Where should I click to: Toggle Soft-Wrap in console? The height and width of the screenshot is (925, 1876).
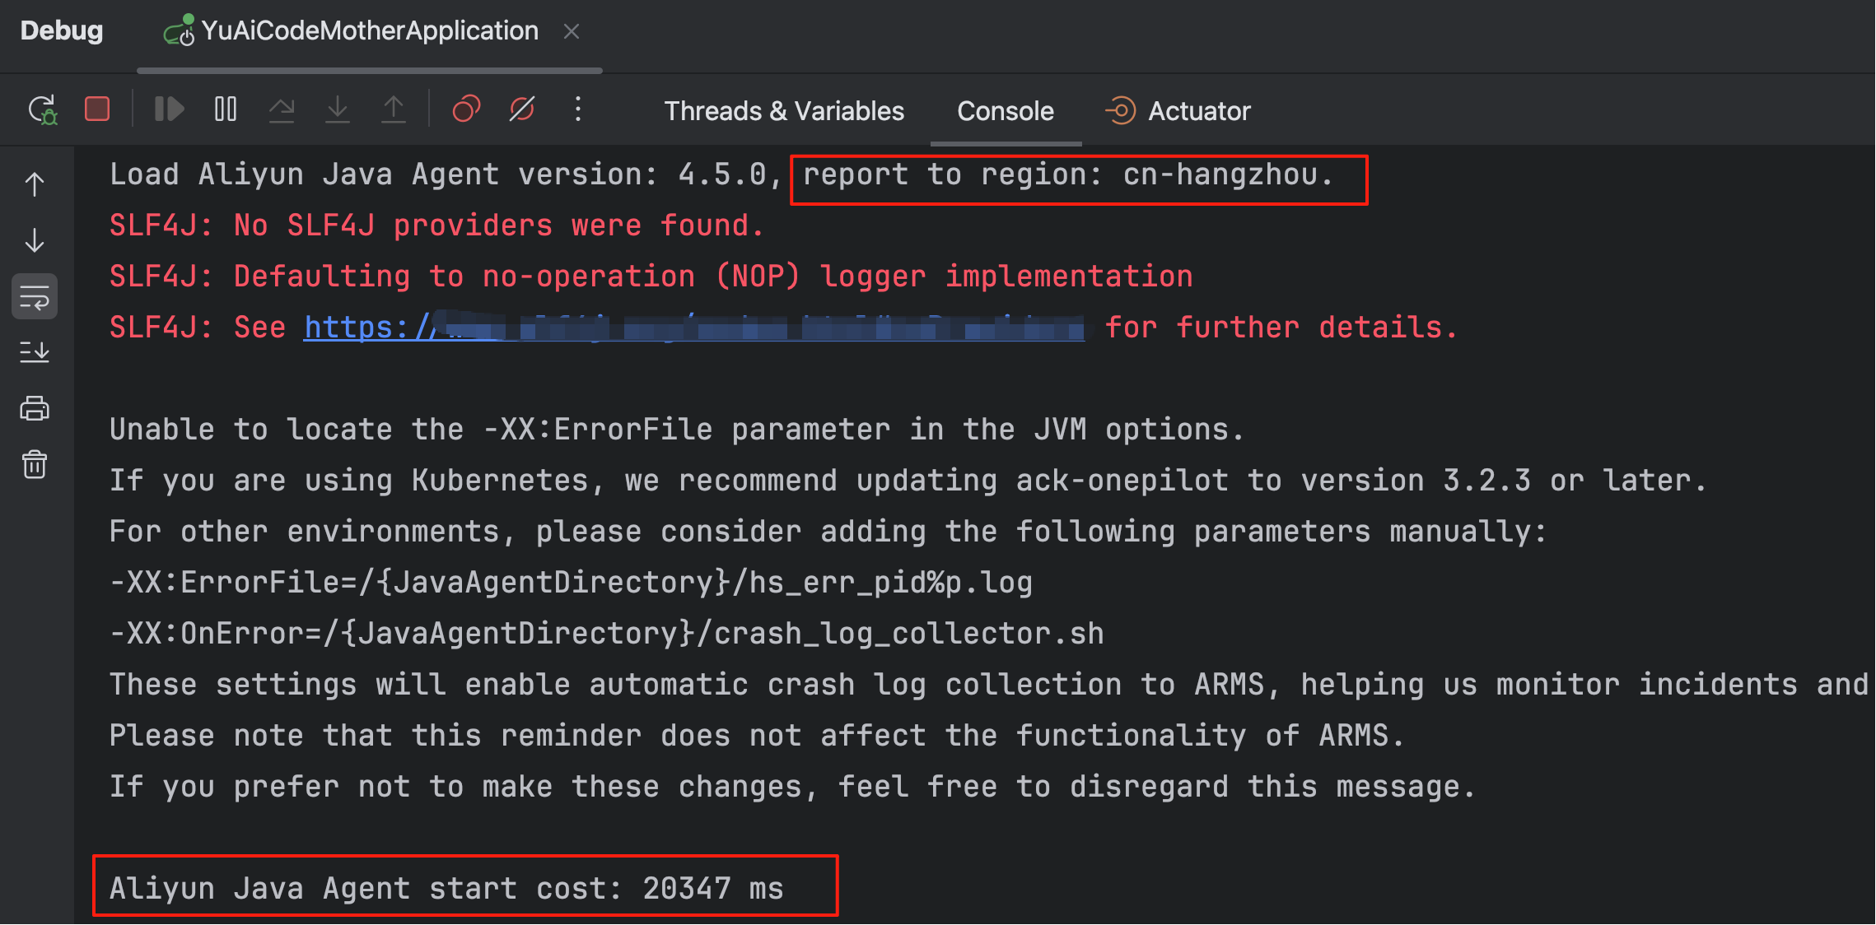[35, 297]
